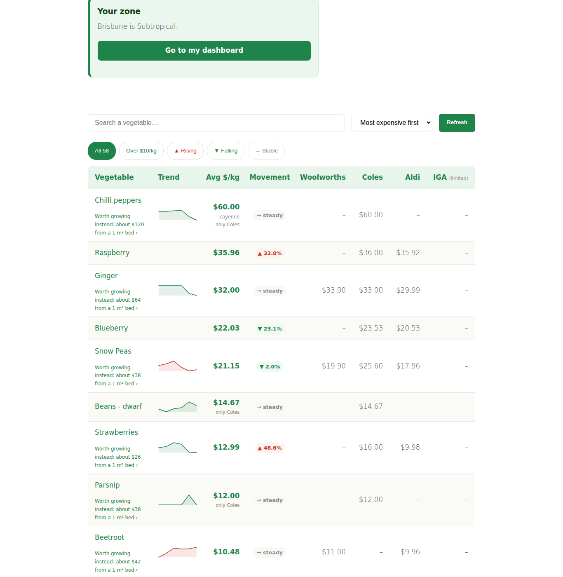Open the Raspberry vegetable link
Image resolution: width=563 pixels, height=577 pixels.
pyautogui.click(x=112, y=253)
